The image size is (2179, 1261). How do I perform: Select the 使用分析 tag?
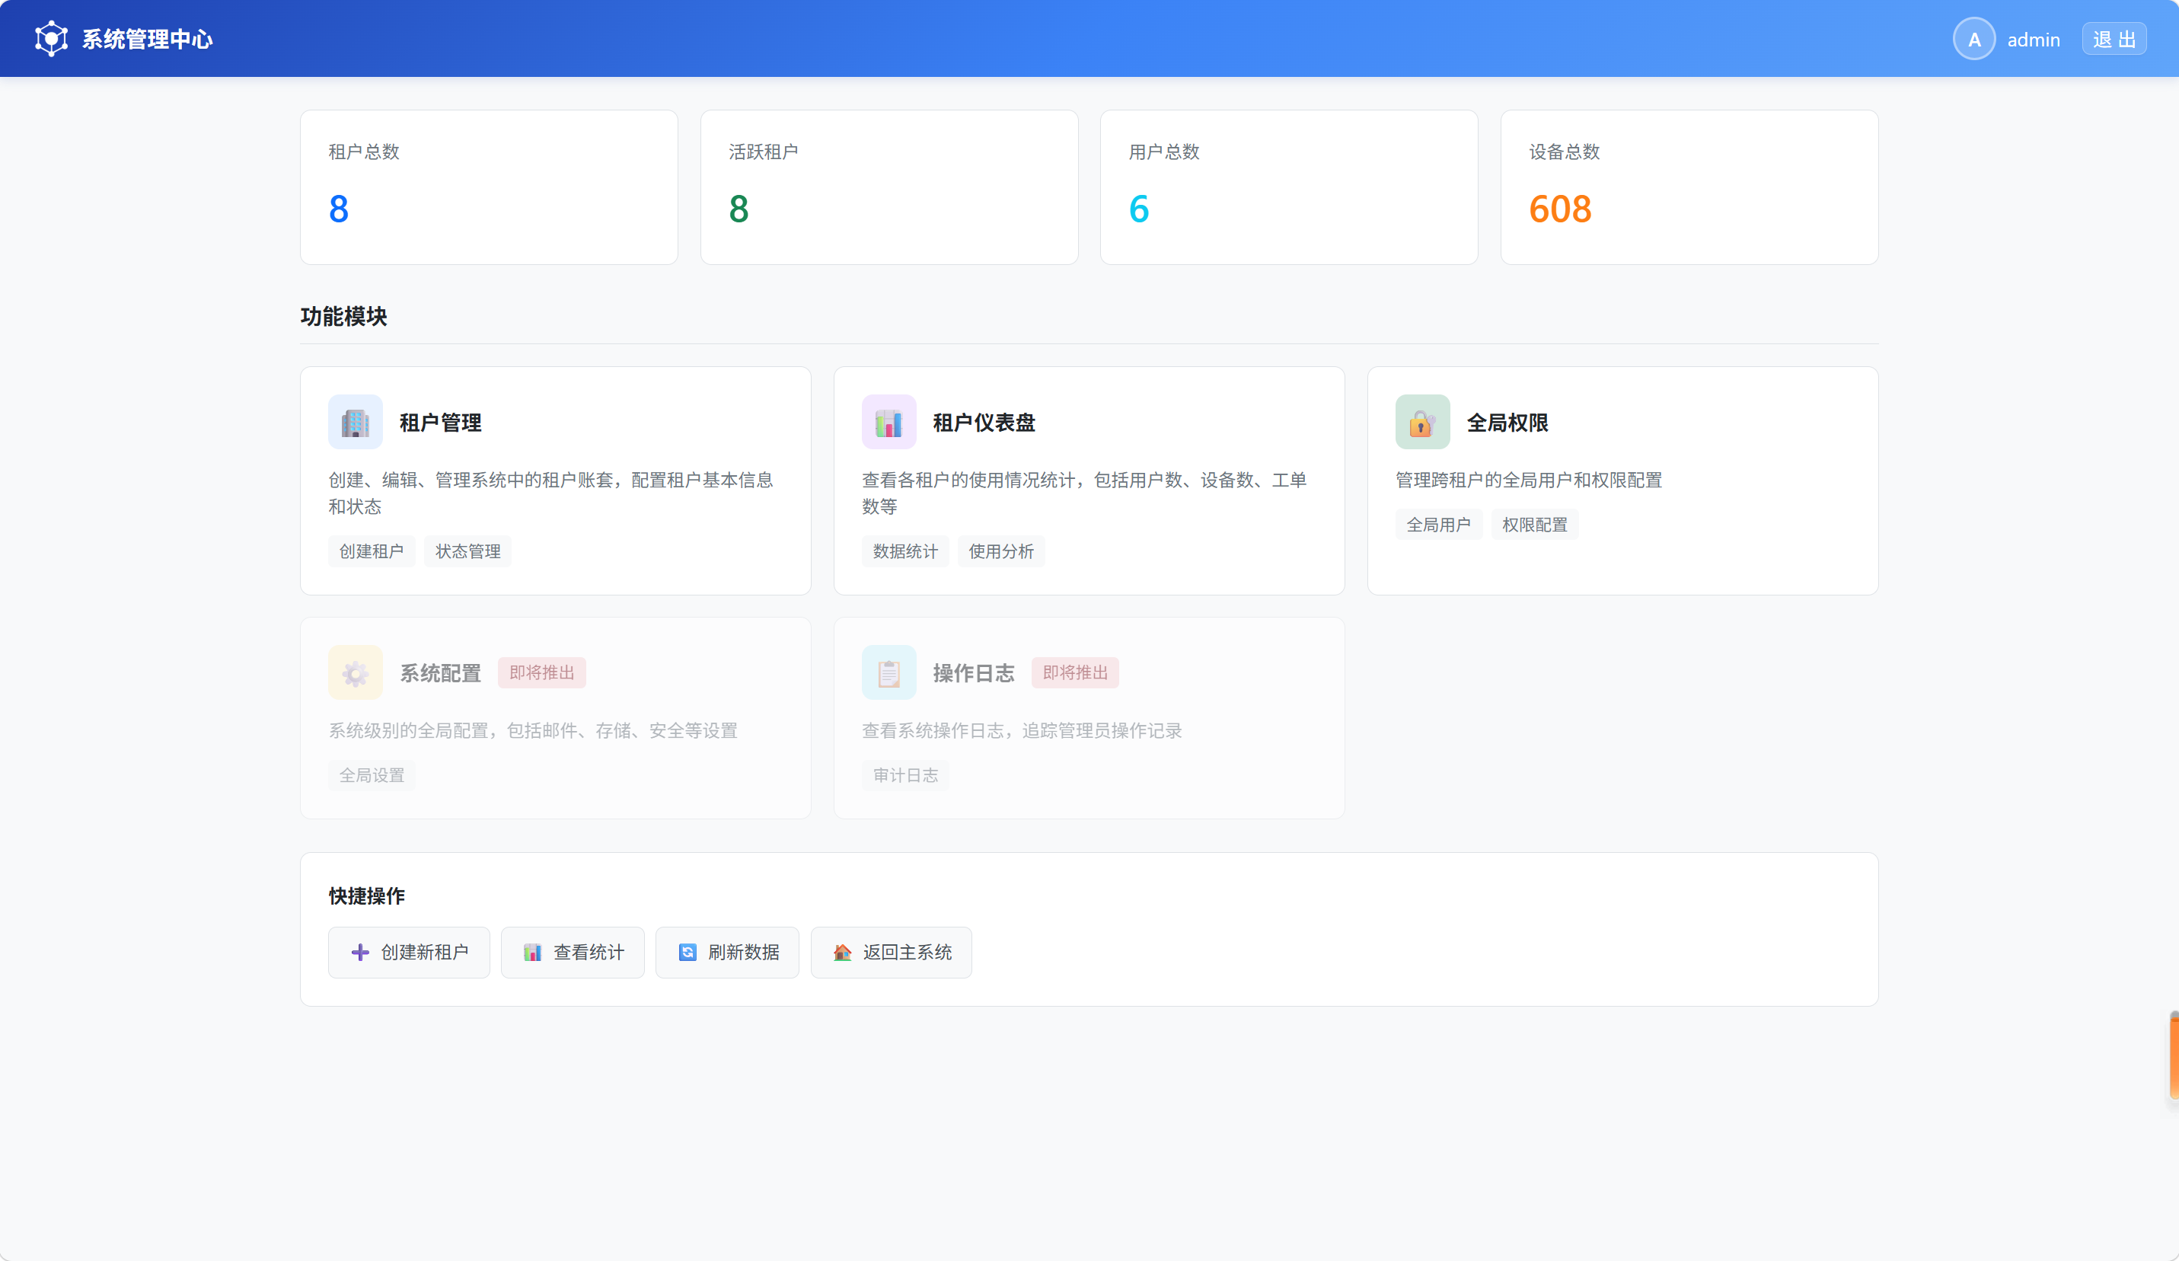point(1001,551)
